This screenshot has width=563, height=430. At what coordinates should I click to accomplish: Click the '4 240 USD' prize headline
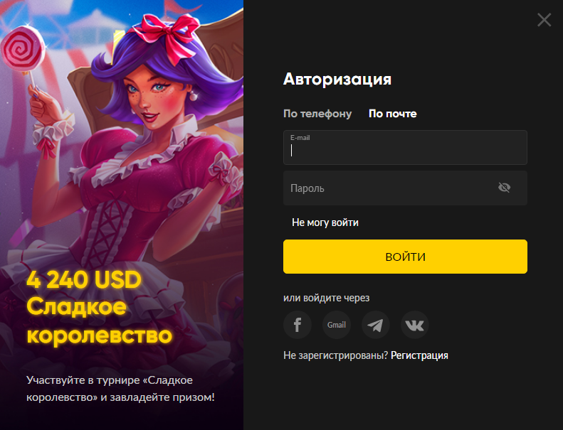pyautogui.click(x=84, y=280)
